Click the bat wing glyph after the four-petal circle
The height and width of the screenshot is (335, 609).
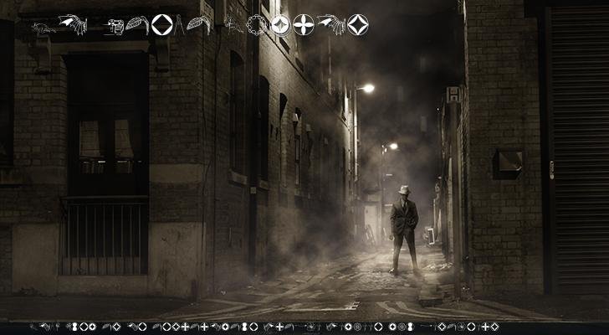tap(330, 25)
